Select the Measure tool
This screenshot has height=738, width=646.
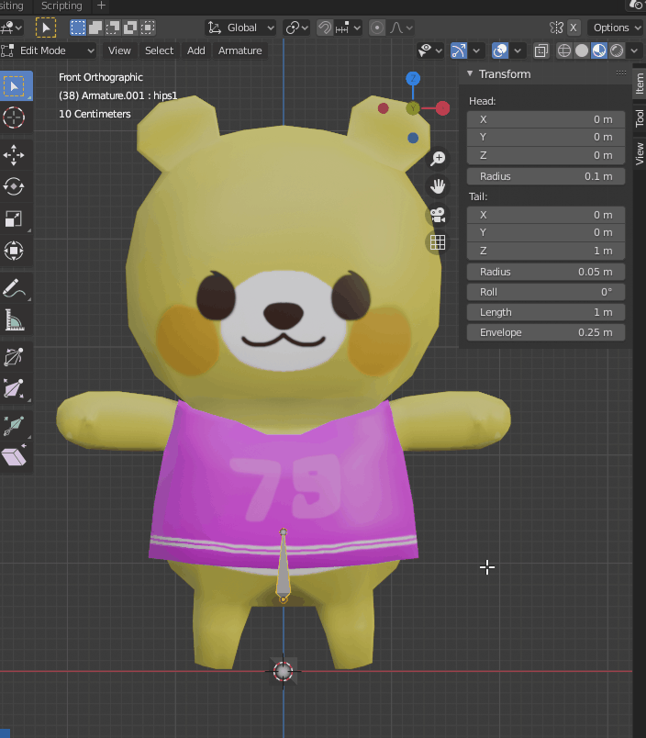[14, 319]
